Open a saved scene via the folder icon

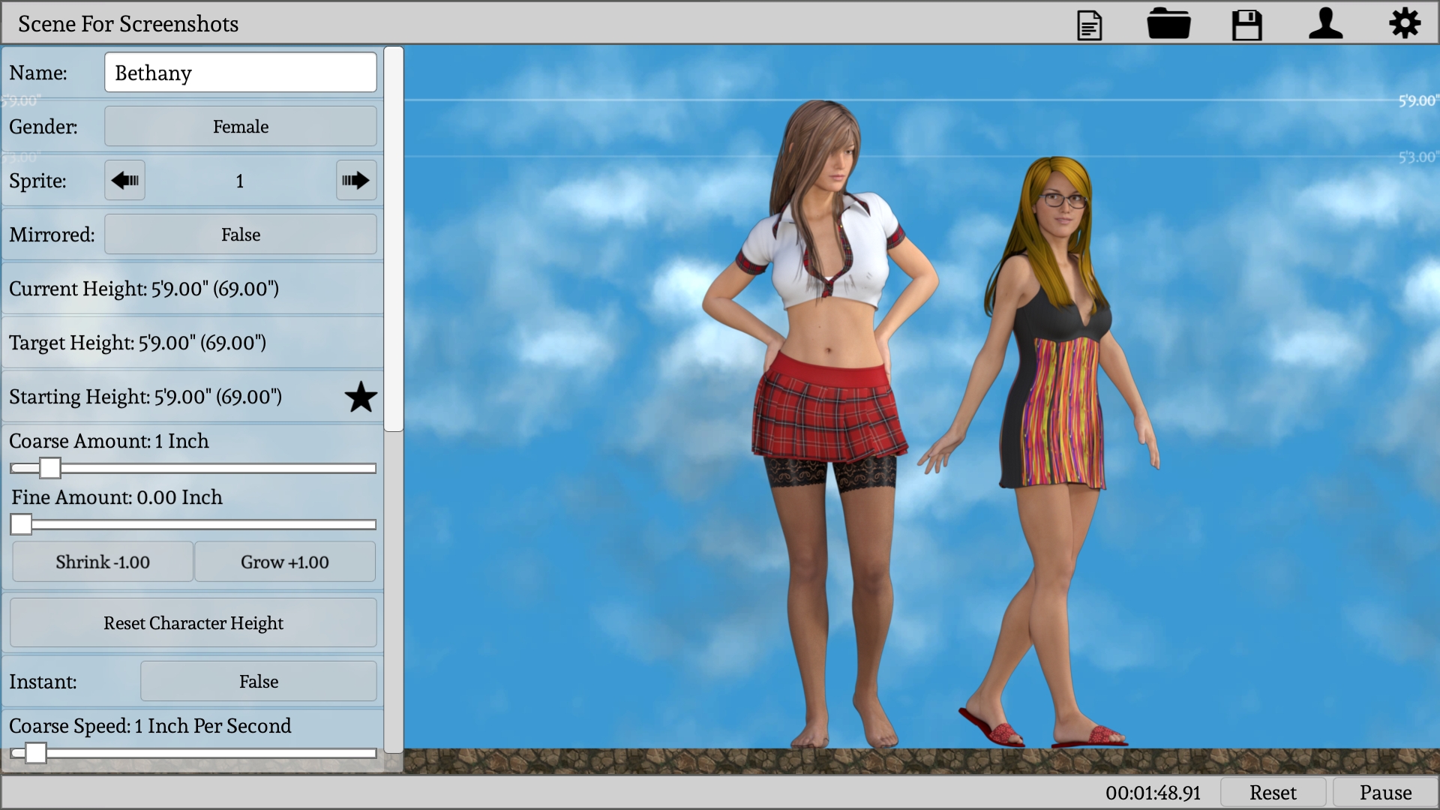pos(1170,24)
